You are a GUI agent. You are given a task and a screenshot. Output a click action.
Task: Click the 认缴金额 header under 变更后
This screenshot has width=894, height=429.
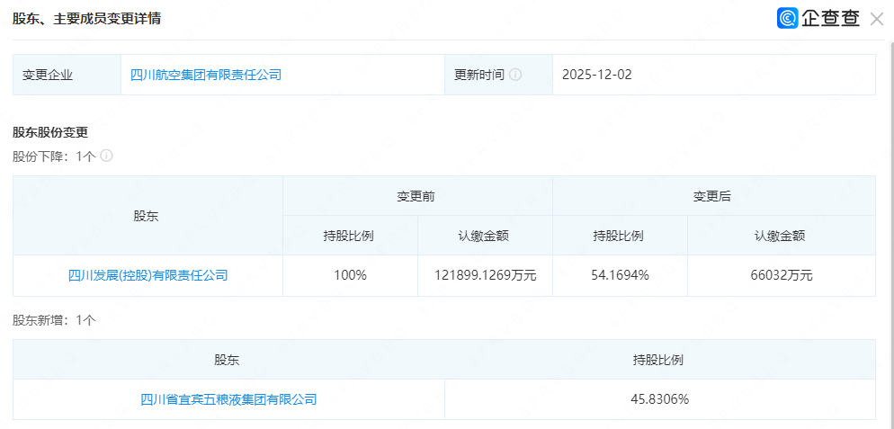click(x=780, y=236)
